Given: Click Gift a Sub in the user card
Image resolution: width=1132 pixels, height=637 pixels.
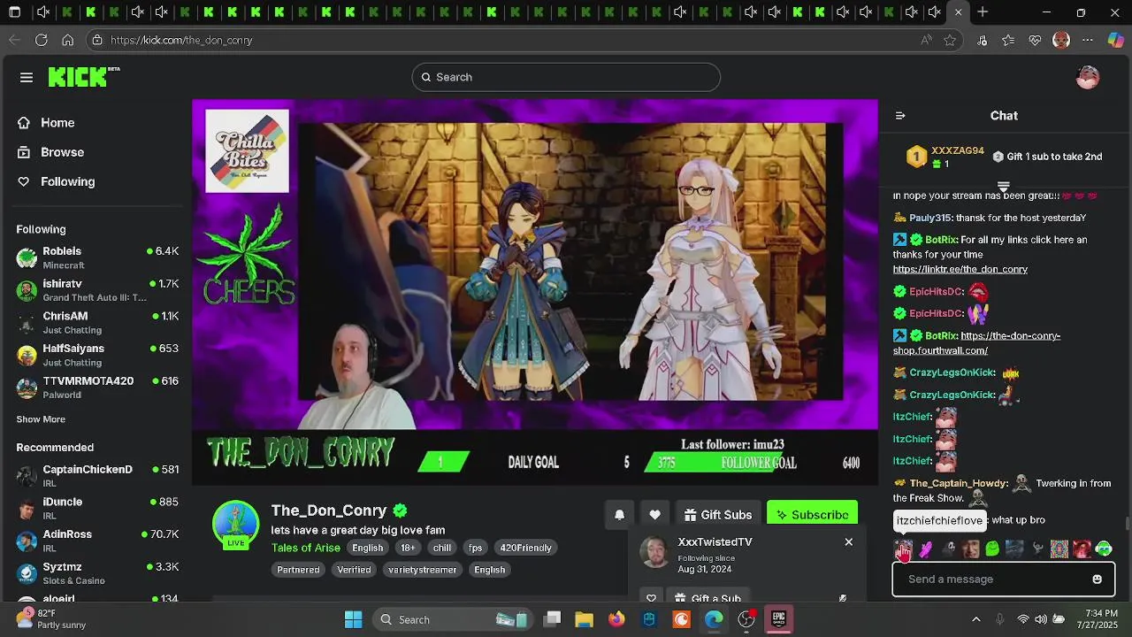Looking at the screenshot, I should tap(707, 597).
